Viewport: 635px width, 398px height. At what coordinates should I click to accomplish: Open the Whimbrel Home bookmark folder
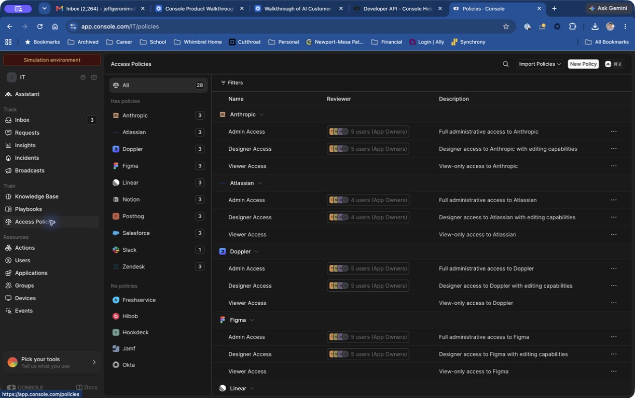pos(198,42)
